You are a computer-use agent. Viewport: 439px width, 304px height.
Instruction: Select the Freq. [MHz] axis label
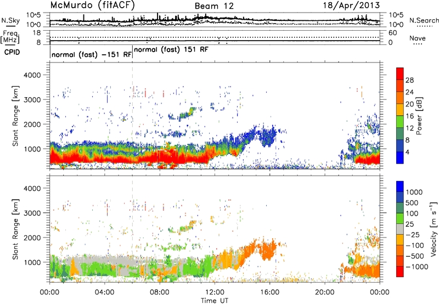point(10,37)
